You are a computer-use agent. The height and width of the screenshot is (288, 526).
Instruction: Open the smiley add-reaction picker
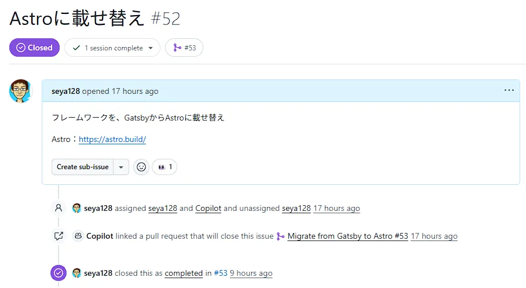click(141, 167)
